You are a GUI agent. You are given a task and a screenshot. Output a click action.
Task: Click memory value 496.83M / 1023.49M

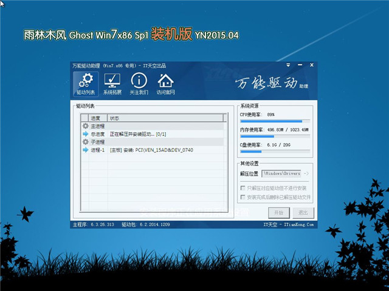pos(287,130)
